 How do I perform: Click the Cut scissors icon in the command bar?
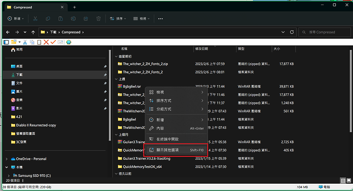point(35,19)
